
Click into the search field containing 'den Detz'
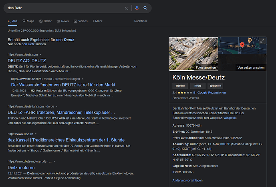coord(64,8)
